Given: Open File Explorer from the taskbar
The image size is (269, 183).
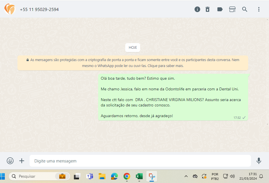Looking at the screenshot, I should (x=102, y=176).
